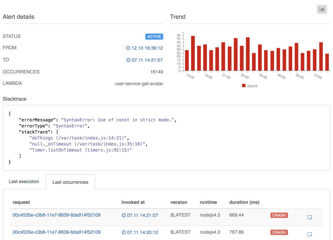Click the TO date 07.11 14:21:07
This screenshot has height=240, width=333.
147,60
